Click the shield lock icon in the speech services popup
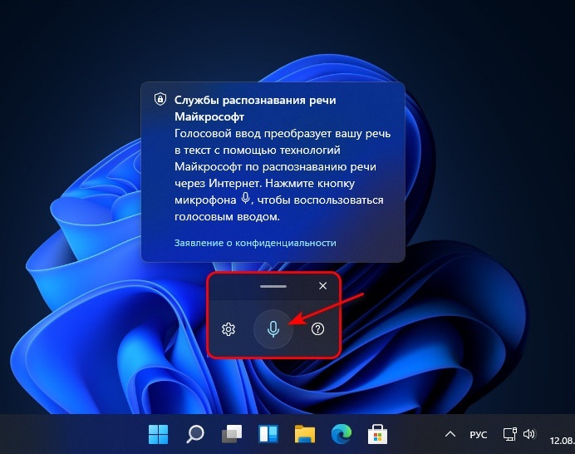The image size is (575, 454). tap(160, 99)
